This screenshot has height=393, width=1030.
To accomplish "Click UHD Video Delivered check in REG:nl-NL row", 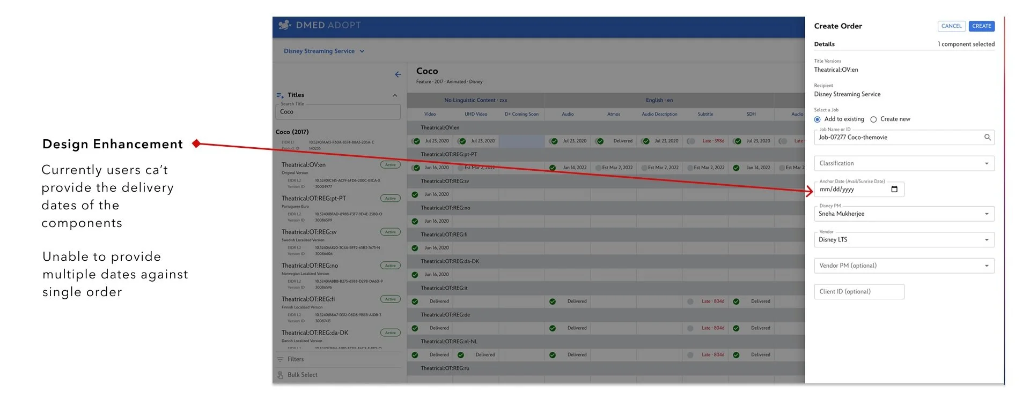I will tap(461, 356).
